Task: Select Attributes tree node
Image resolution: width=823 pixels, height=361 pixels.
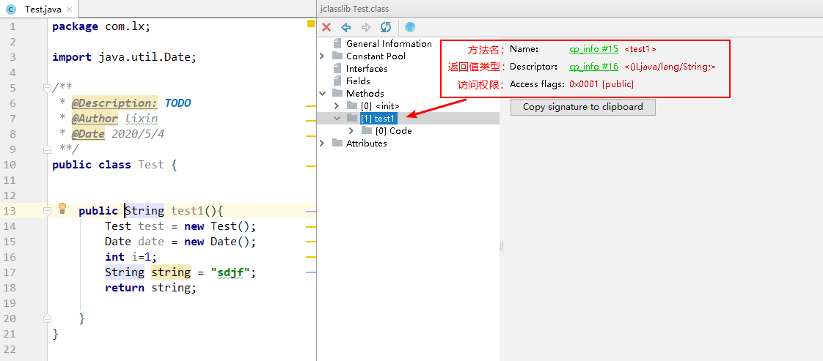Action: point(366,143)
